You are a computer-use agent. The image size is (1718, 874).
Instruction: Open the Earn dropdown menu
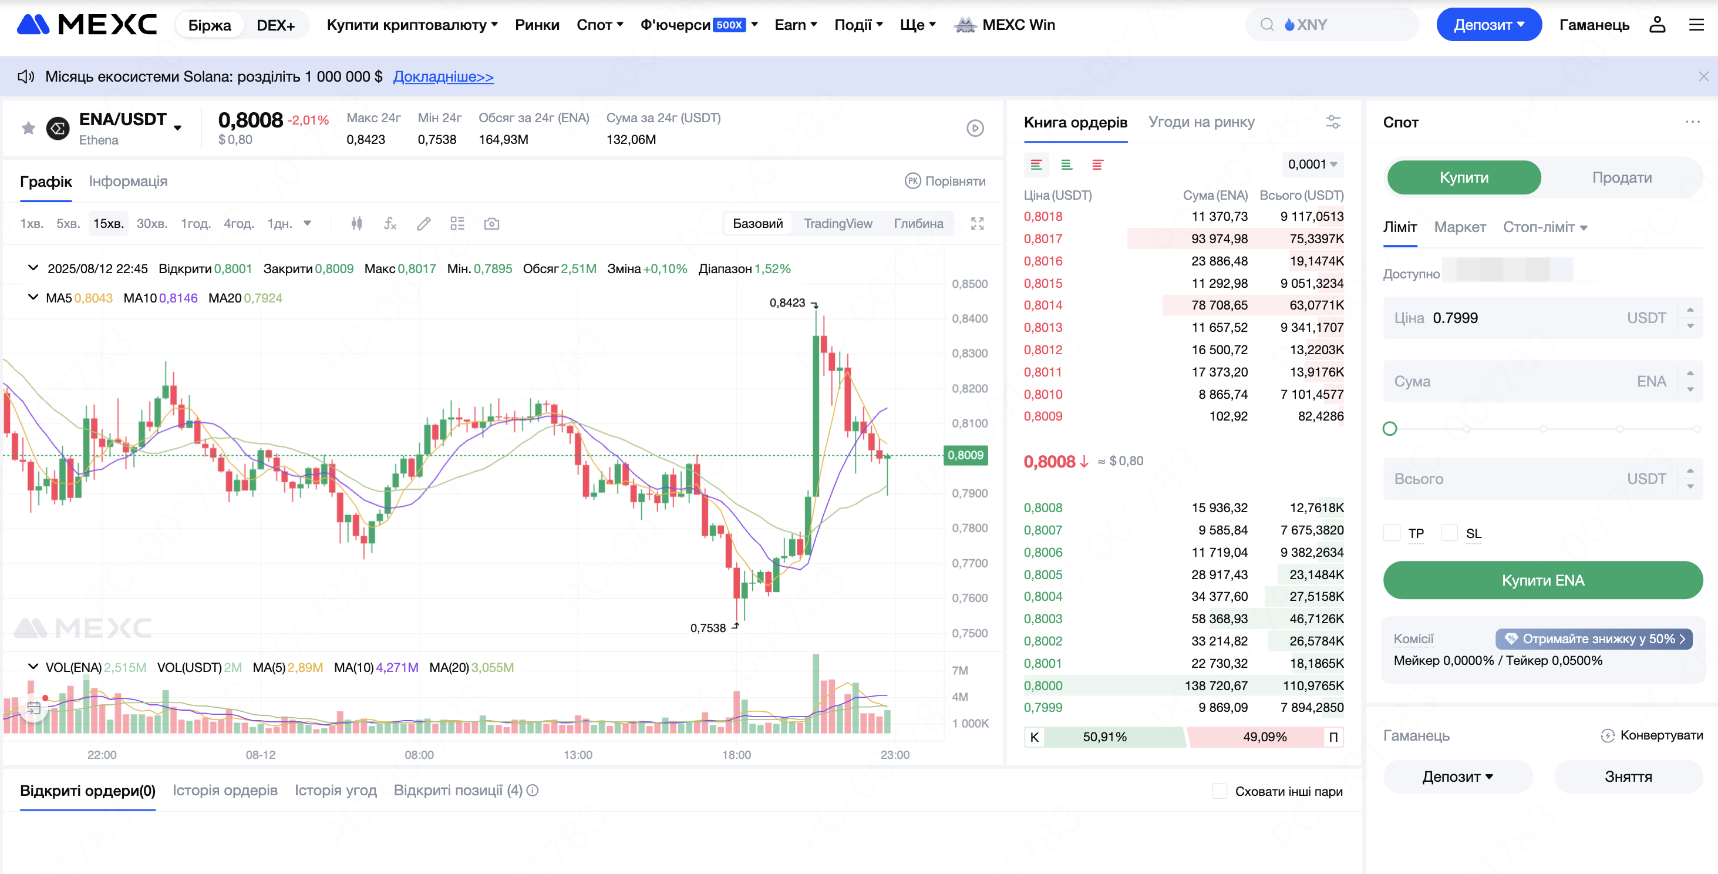coord(795,25)
